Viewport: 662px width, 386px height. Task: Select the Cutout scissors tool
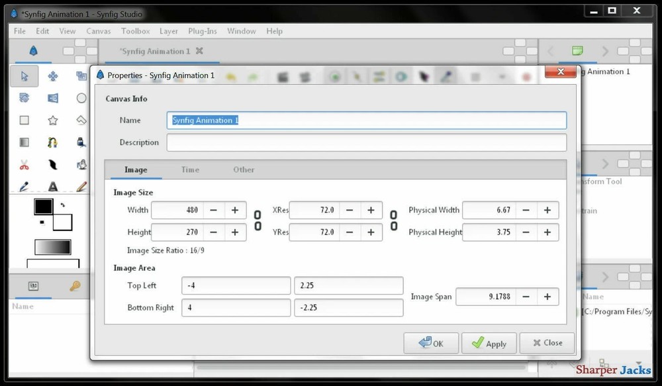pos(24,165)
